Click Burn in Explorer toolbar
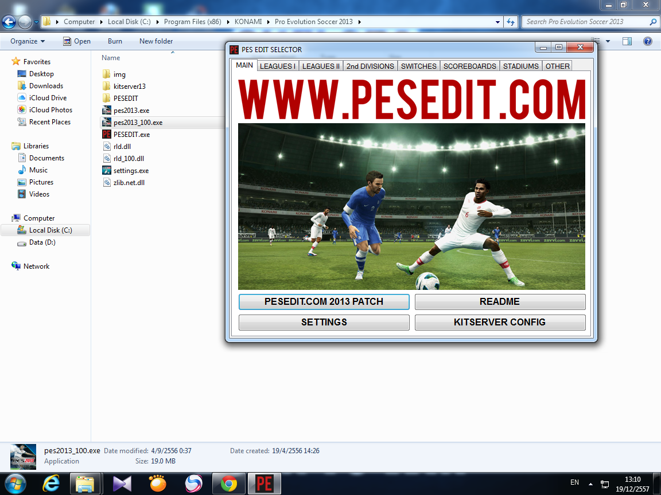Viewport: 661px width, 495px height. (x=115, y=41)
